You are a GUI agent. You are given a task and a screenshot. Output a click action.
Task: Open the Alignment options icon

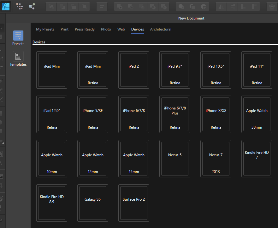[102, 7]
